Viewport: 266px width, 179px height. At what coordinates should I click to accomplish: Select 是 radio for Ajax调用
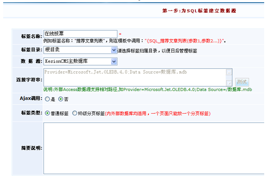point(47,99)
